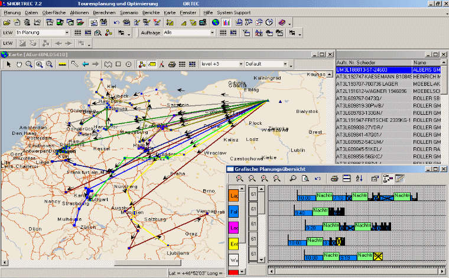Click the sort A-Z icon in Planungsübersicht

coord(359,179)
